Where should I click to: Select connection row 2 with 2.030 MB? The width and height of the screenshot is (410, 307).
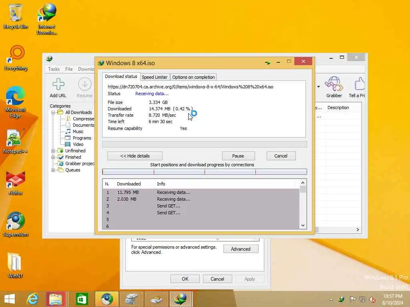coord(201,199)
